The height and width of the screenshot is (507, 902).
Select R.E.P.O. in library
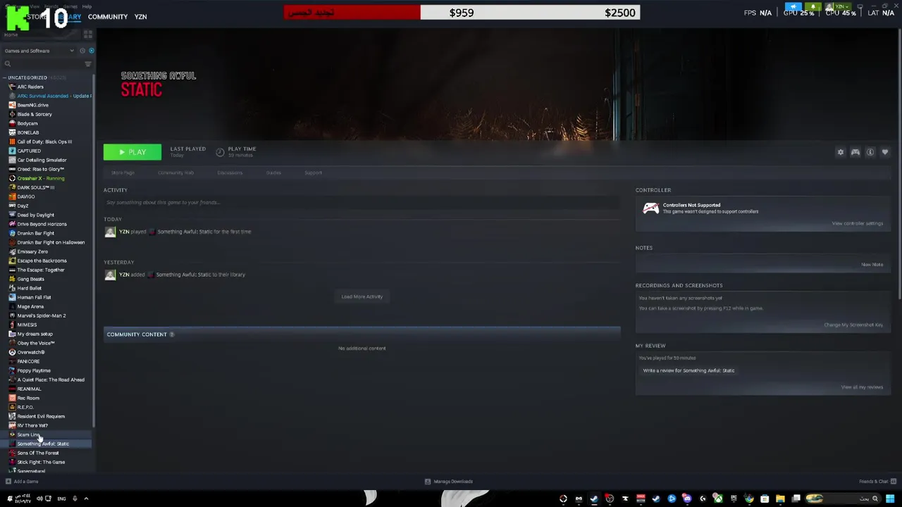tap(25, 407)
